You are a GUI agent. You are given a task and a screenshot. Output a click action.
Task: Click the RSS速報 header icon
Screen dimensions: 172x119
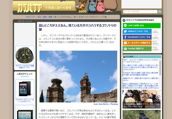click(124, 57)
